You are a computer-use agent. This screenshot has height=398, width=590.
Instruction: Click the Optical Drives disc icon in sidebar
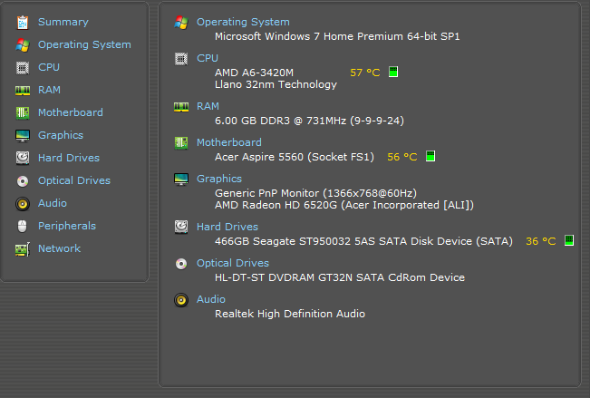tap(23, 180)
